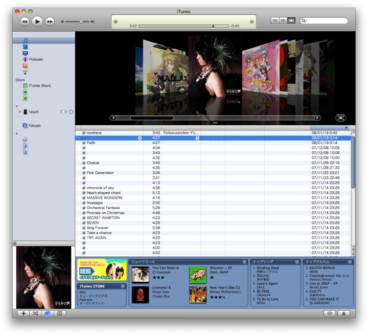
Task: Uncheck the MASSIVE WONDERS checkbox
Action: pos(84,198)
